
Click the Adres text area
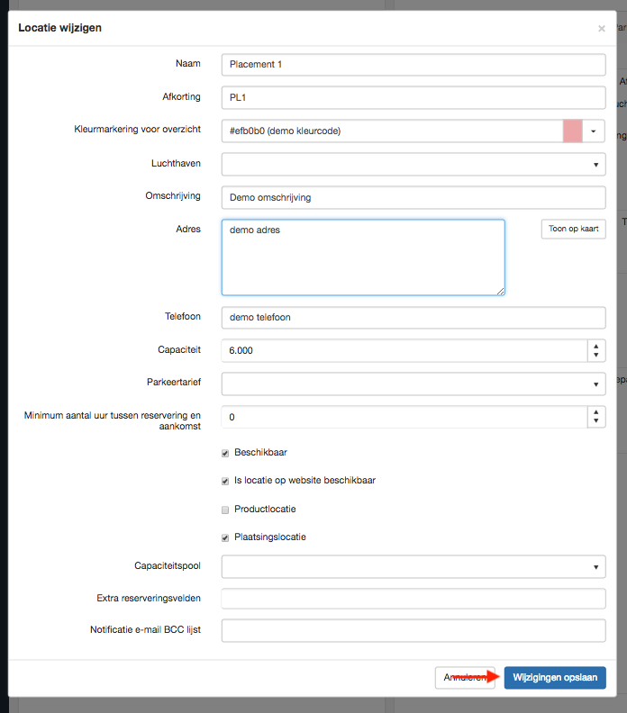click(x=363, y=257)
